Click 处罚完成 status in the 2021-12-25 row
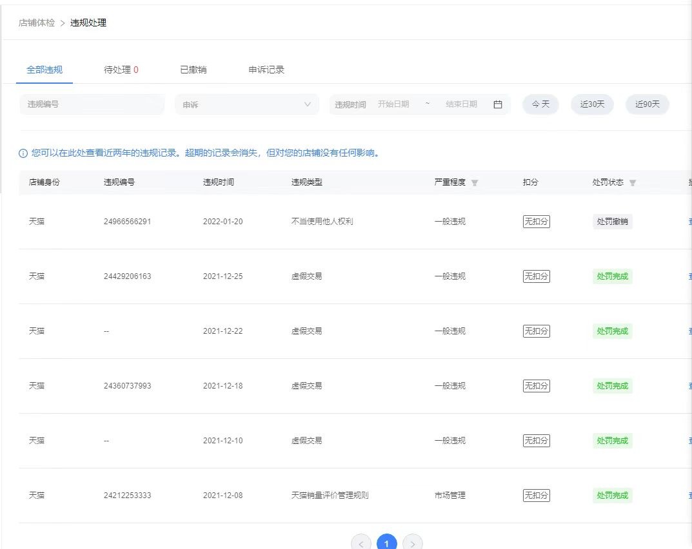The width and height of the screenshot is (692, 549). coord(612,276)
